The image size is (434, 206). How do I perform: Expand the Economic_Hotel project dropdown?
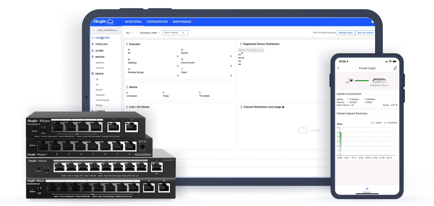click(x=150, y=33)
